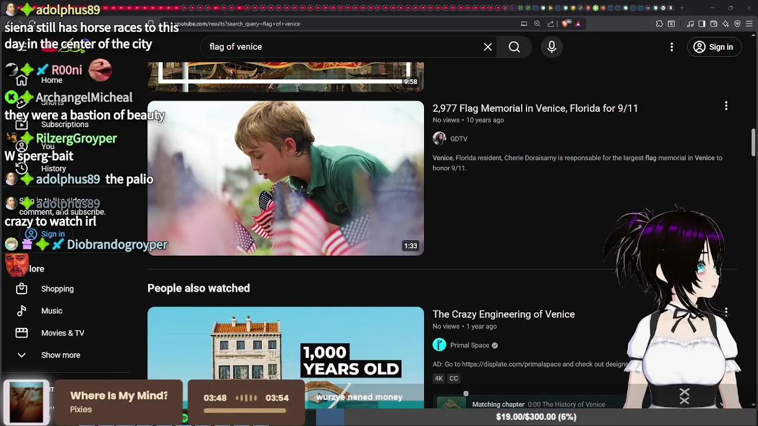Open the browser extensions puzzle icon
This screenshot has width=758, height=426.
coord(659,24)
